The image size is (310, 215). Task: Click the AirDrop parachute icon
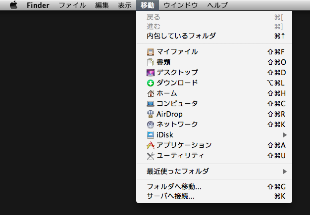tap(151, 114)
